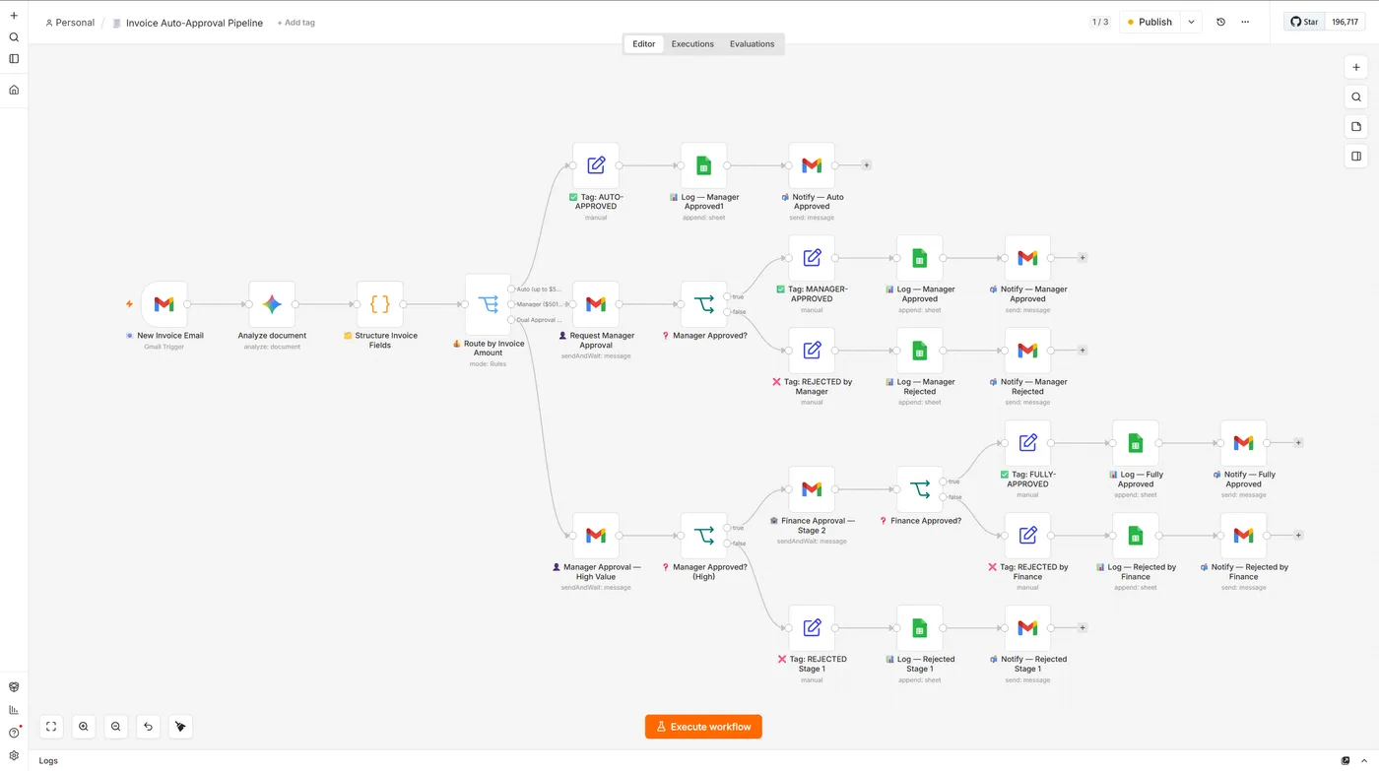Expand the Publish dropdown arrow
Image resolution: width=1379 pixels, height=771 pixels.
tap(1191, 22)
